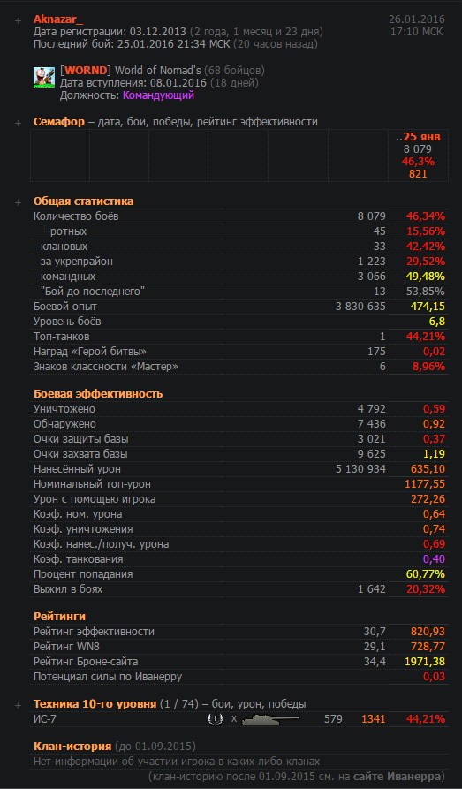The image size is (462, 789).
Task: Click Потенциал силы по Иванерру value 0,03
Action: tap(435, 677)
